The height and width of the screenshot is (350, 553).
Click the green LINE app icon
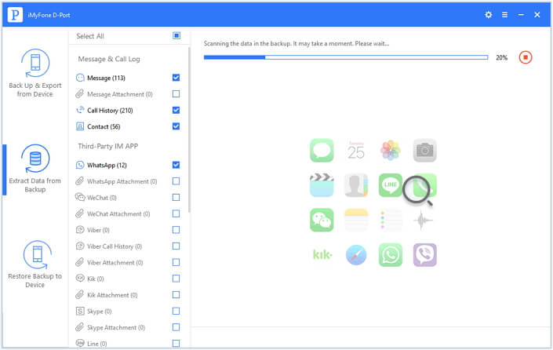pos(391,185)
